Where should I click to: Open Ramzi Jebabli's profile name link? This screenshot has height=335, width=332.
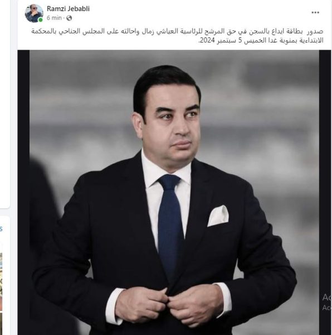click(x=68, y=9)
